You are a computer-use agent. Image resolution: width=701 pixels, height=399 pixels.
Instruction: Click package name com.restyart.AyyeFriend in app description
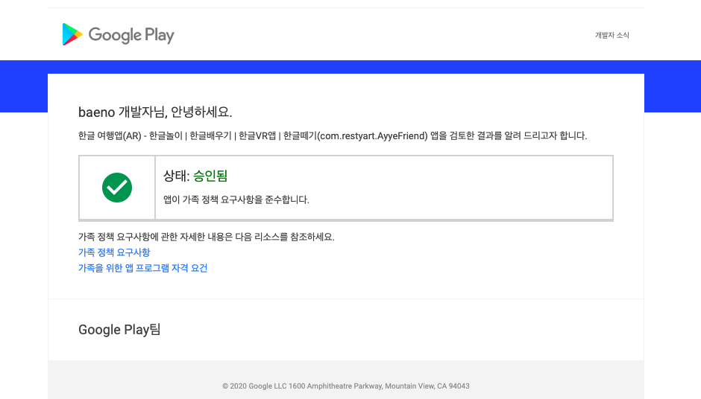(372, 136)
